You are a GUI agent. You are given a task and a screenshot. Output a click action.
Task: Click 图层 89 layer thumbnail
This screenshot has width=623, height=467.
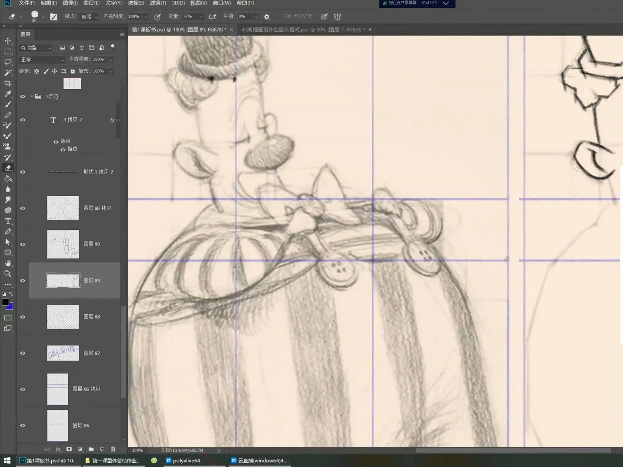click(63, 280)
